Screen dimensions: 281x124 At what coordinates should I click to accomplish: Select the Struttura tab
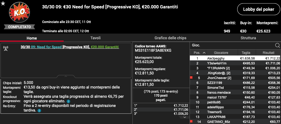tap(248, 38)
